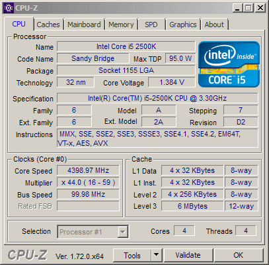This screenshot has width=269, height=265.
Task: Click the Level 2 size 4 x 256 KBytes
Action: coord(192,194)
